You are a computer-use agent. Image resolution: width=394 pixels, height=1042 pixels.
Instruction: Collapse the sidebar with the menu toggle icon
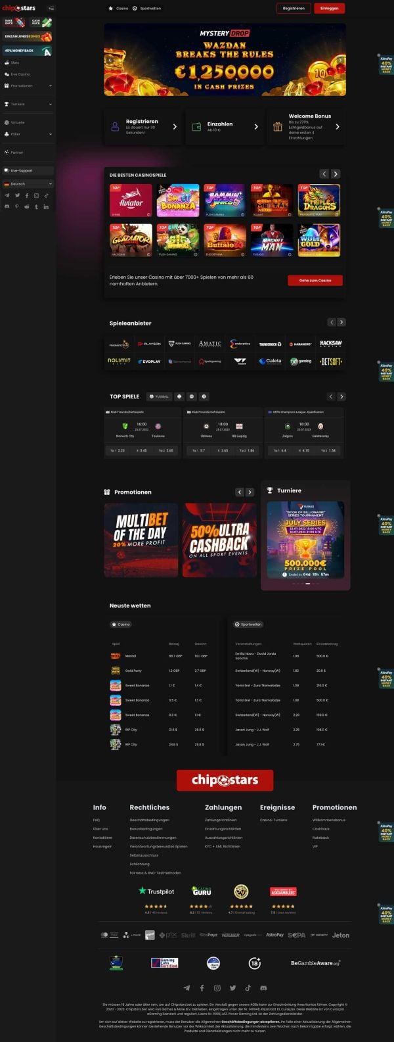coord(51,9)
